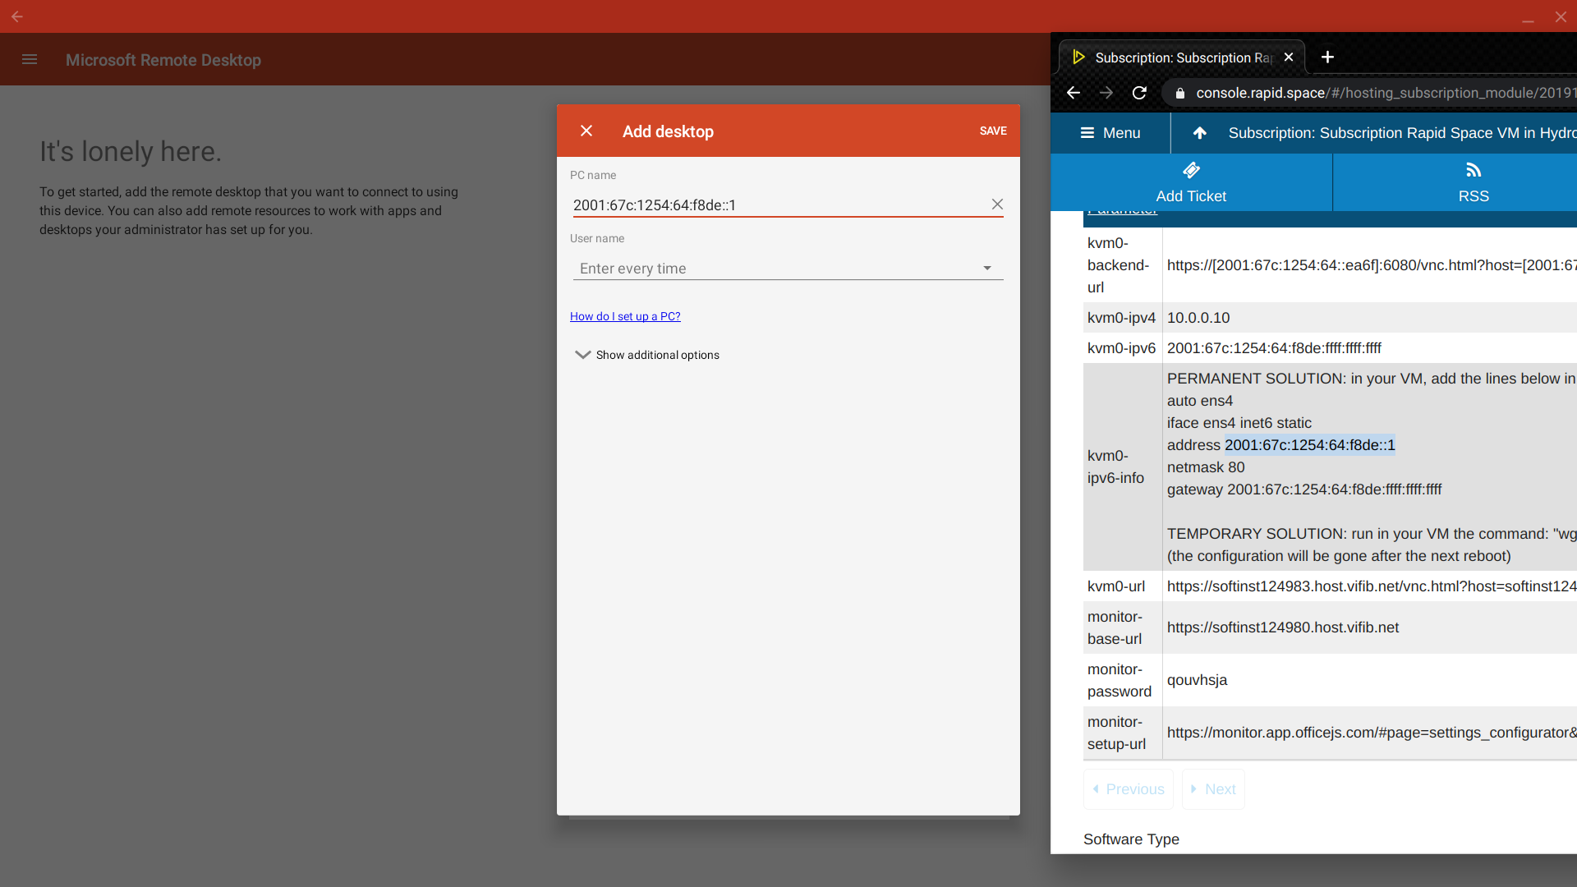Open the 'How do I set up a PC?' link

pos(625,317)
